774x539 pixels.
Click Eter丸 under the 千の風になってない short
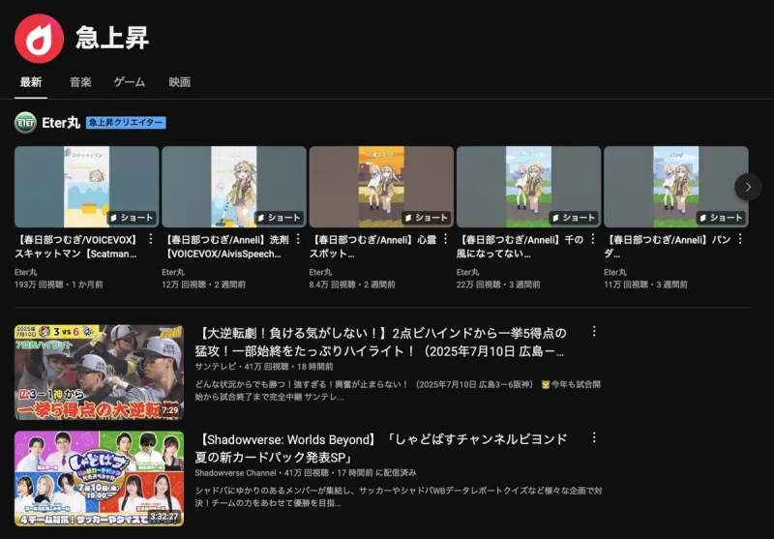[x=468, y=272]
